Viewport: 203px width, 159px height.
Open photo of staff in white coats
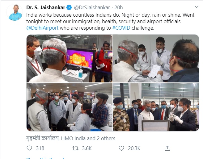click(x=70, y=107)
